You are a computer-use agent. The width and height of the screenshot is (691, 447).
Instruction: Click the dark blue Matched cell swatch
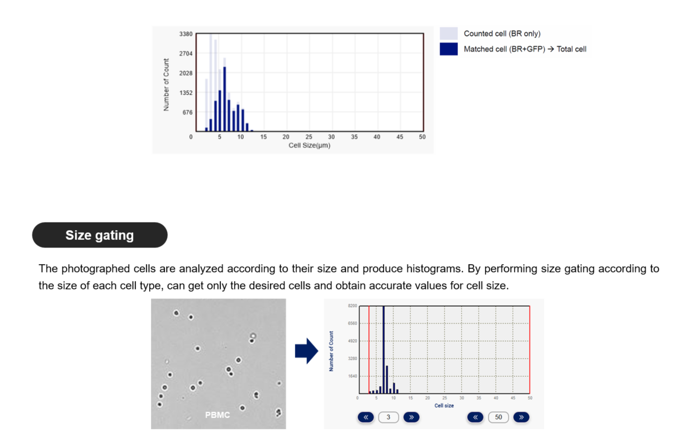(448, 49)
